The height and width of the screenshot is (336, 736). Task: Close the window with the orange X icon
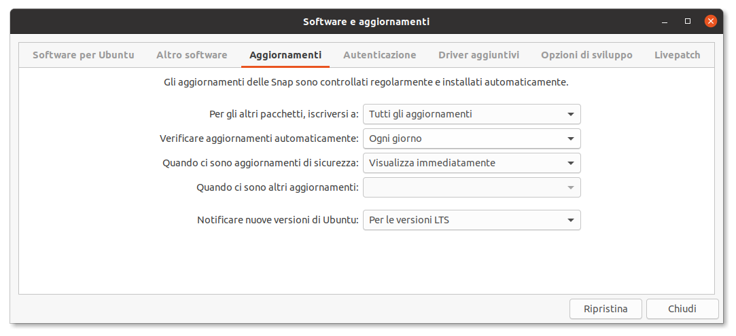pos(711,22)
